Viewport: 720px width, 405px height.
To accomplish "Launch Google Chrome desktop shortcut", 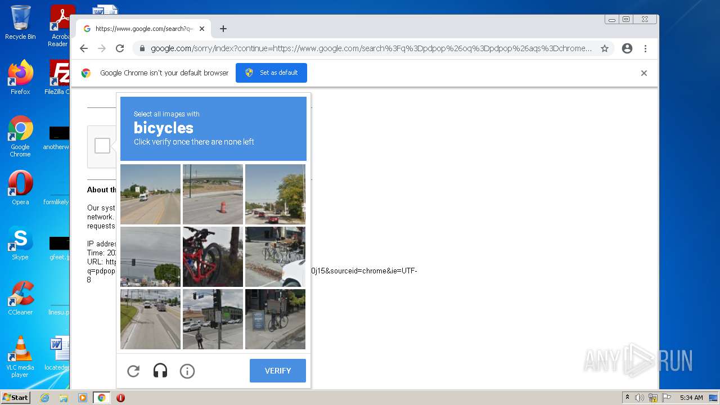I will click(20, 136).
